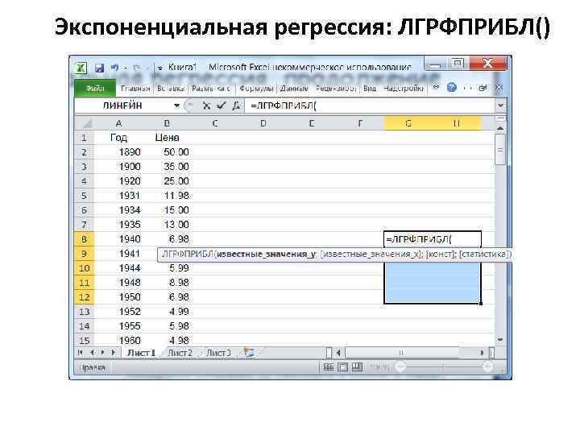Screen dimensions: 580x435
Task: Go to next sheet navigation arrow
Action: coord(103,353)
